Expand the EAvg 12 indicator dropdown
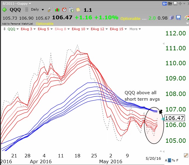Screen dimensions: 189x165 107,29
